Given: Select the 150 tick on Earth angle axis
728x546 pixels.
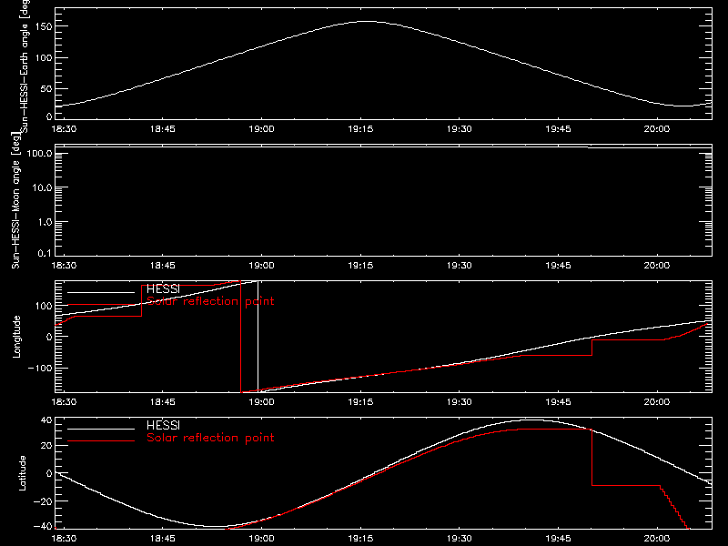Looking at the screenshot, I should pos(45,27).
